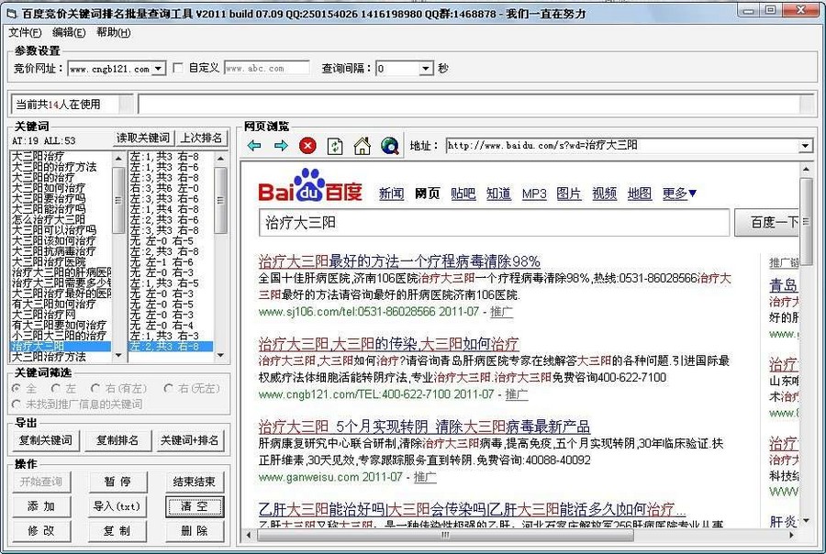Click the 关键词+排名 button
826x554 pixels.
click(189, 440)
